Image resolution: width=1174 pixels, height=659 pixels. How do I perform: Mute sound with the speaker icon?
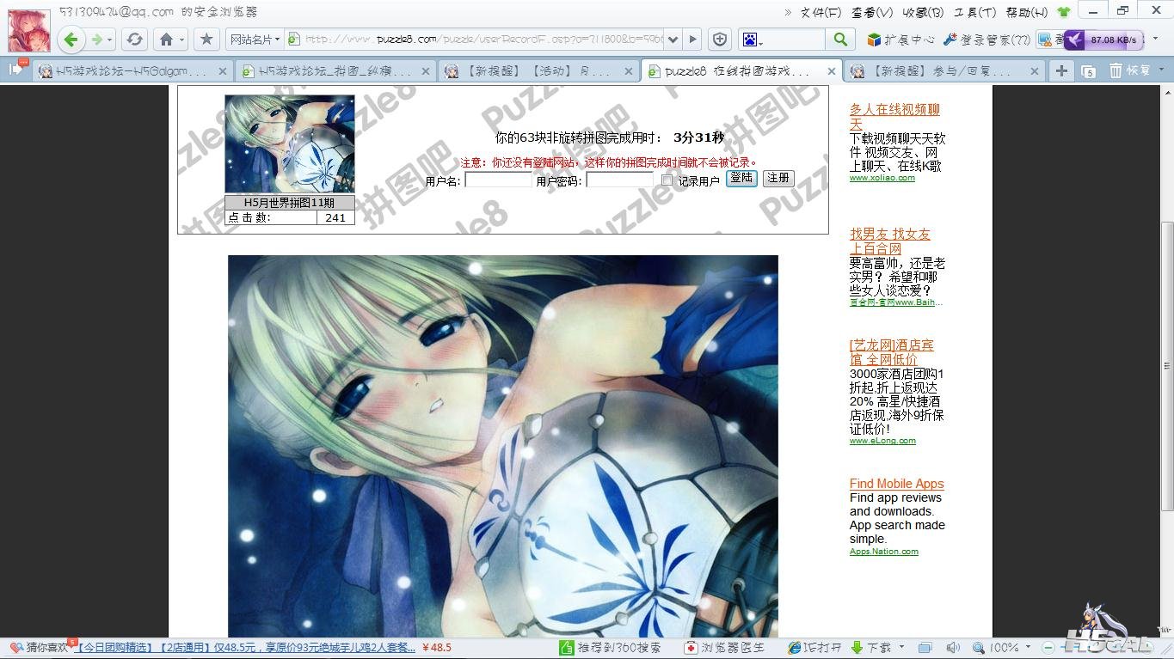point(953,648)
